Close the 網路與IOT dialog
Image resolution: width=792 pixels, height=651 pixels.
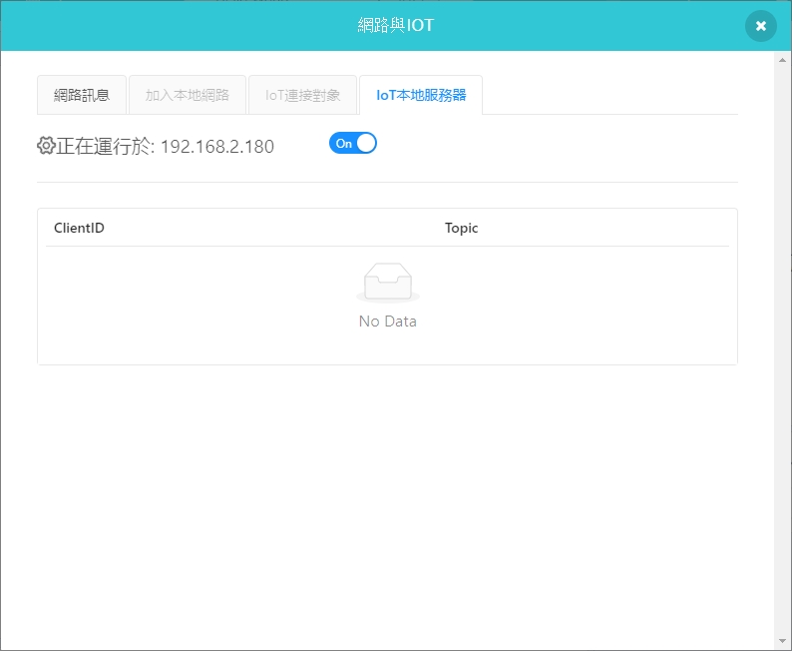[760, 26]
